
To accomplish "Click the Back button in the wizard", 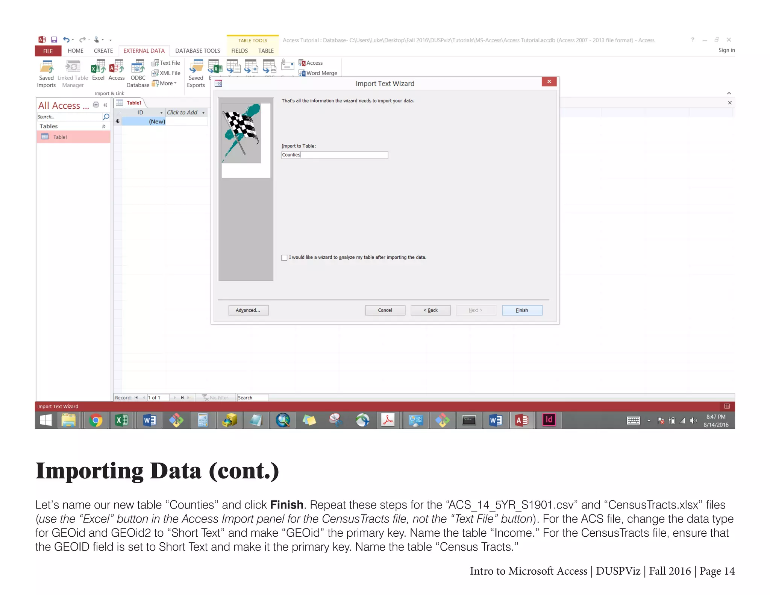I will point(430,310).
